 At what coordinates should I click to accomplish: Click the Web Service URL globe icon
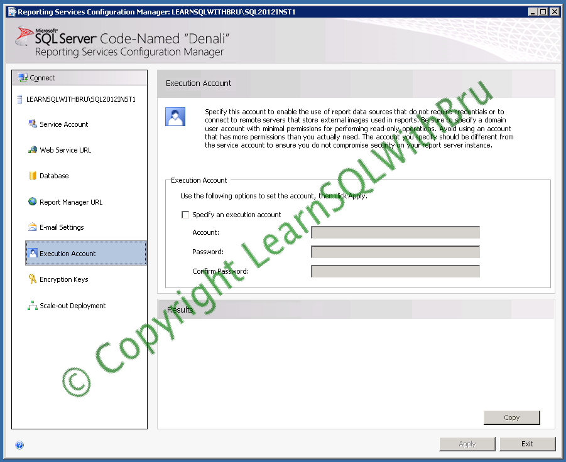33,149
